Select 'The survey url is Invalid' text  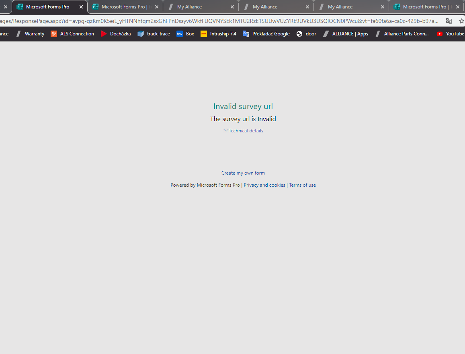click(243, 119)
